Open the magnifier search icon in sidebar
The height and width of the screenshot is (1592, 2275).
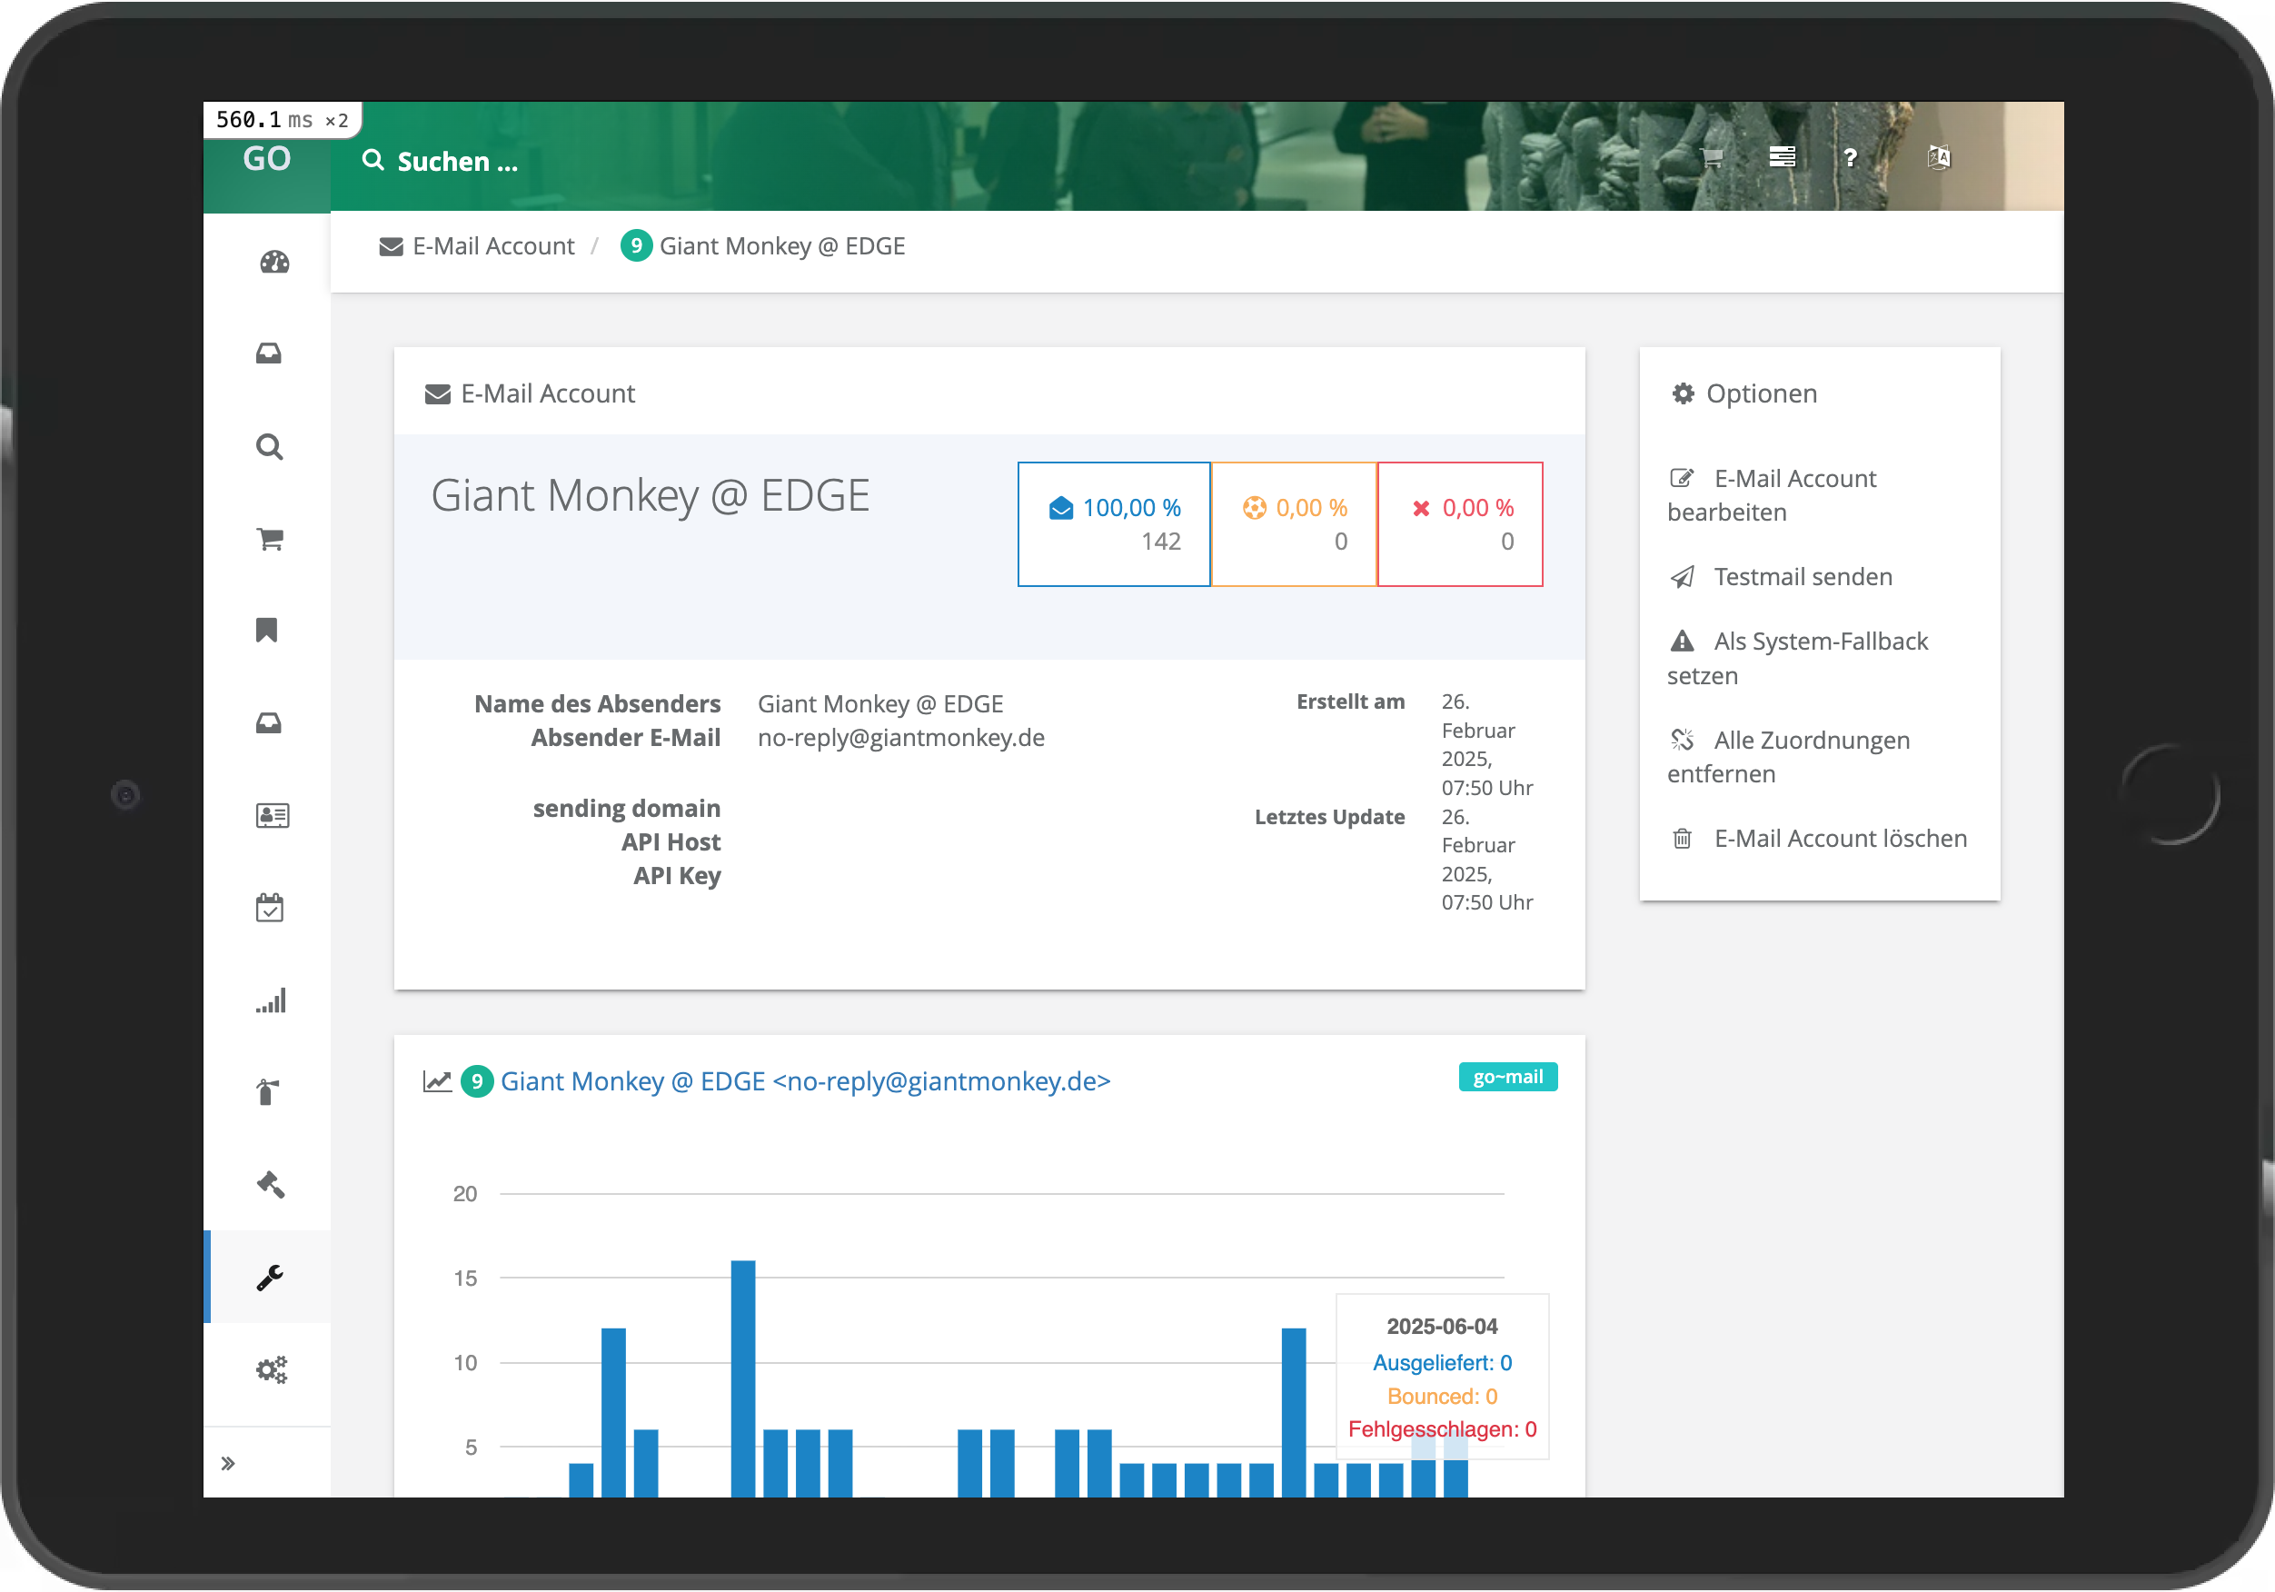pyautogui.click(x=270, y=447)
